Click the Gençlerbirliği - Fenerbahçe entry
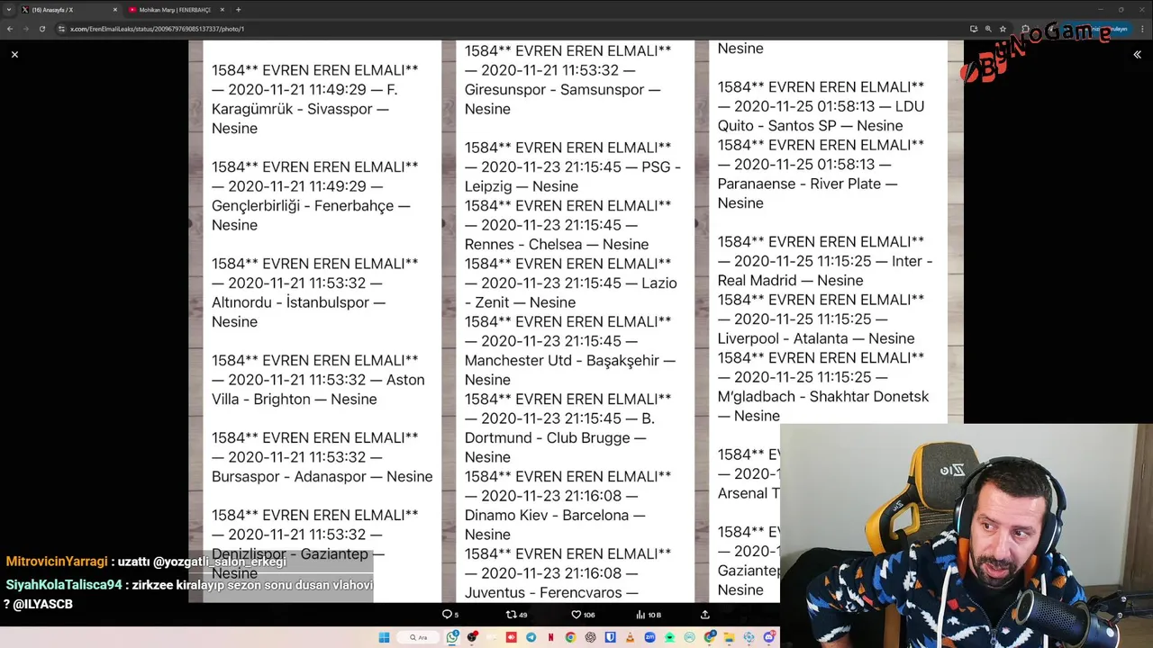 pos(315,196)
